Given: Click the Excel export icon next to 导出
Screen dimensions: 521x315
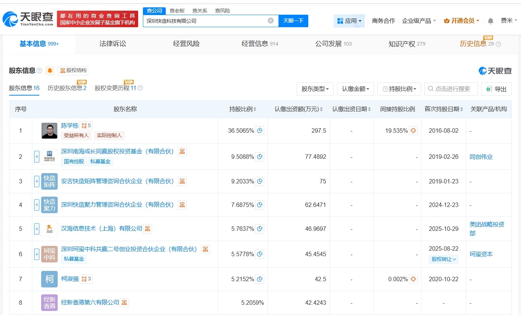Looking at the screenshot, I should [489, 89].
